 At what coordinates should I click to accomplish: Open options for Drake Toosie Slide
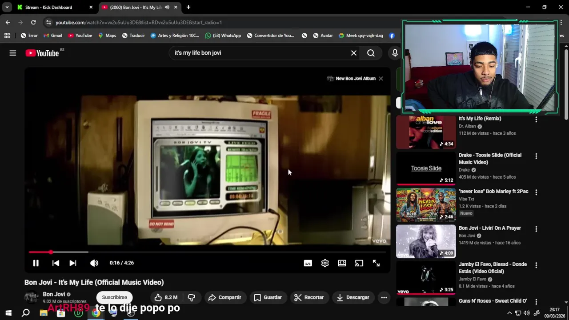click(536, 156)
